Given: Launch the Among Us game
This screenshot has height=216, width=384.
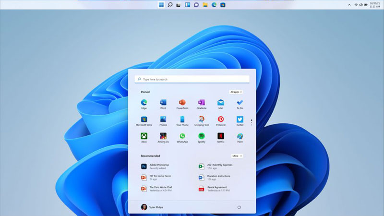Looking at the screenshot, I should point(163,138).
